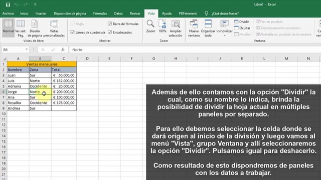The width and height of the screenshot is (321, 180).
Task: Select cell containing Juan
Action: 18,75
